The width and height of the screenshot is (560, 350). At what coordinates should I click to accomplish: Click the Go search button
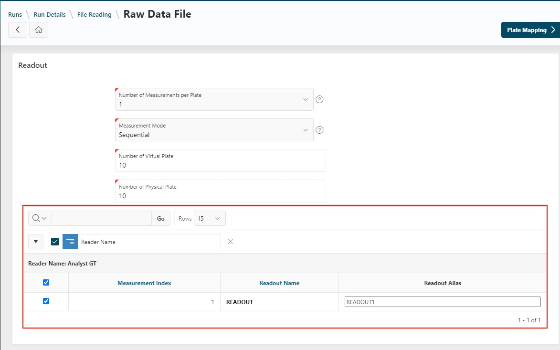point(161,219)
